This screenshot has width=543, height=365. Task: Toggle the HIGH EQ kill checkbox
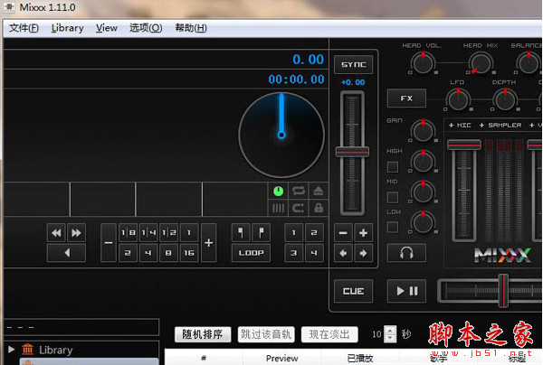click(x=393, y=167)
